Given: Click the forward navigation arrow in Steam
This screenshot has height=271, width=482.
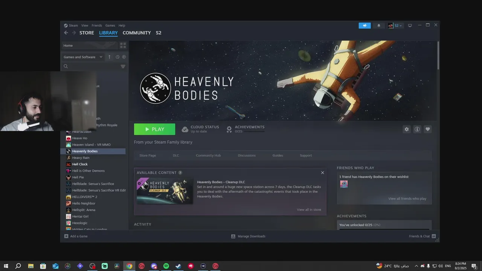Looking at the screenshot, I should coord(74,33).
